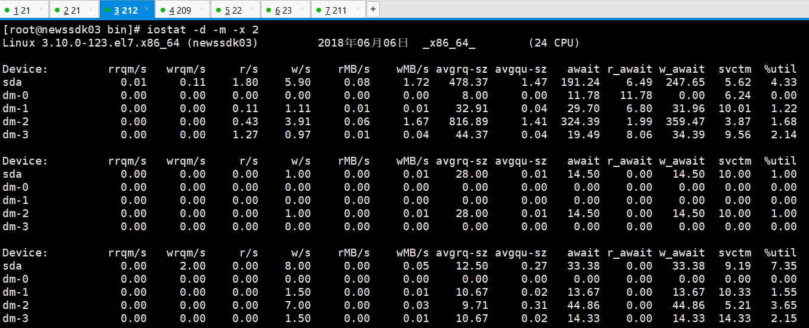Click the green status dot on tab "5 22"

click(x=218, y=10)
